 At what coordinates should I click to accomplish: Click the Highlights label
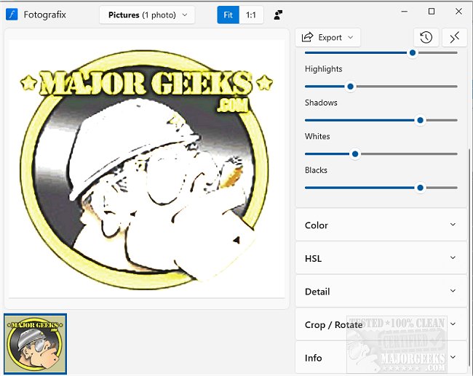tap(323, 69)
